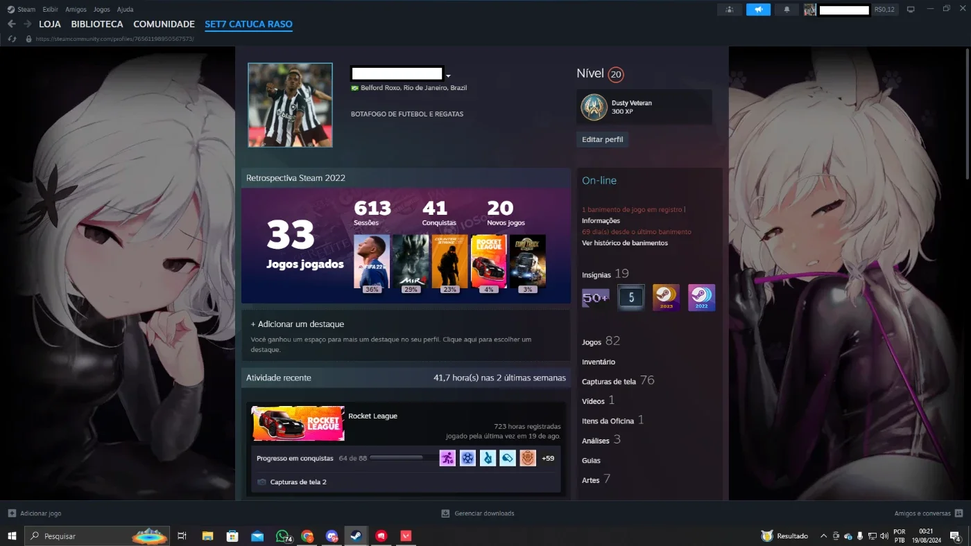
Task: Click Gerenciar downloads
Action: tap(478, 513)
